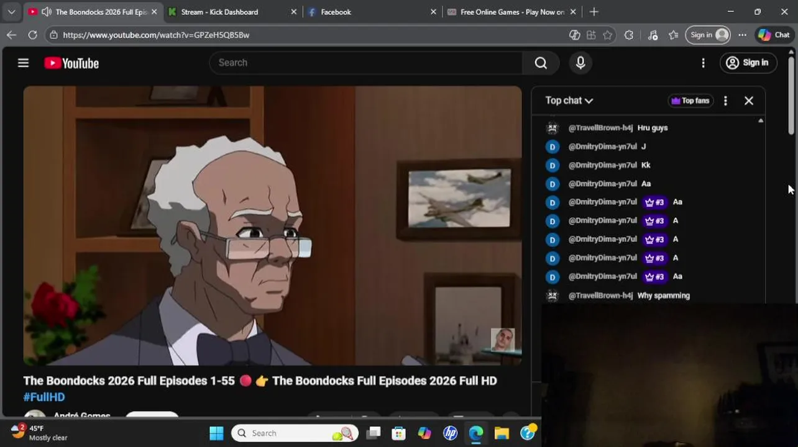Image resolution: width=798 pixels, height=447 pixels.
Task: Open Copilot icon in address bar
Action: coord(574,35)
